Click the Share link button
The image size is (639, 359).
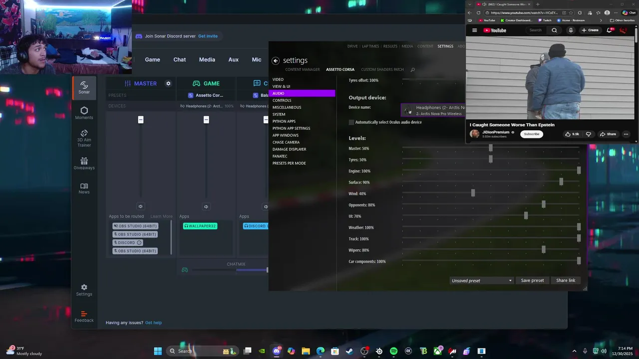[x=566, y=281]
